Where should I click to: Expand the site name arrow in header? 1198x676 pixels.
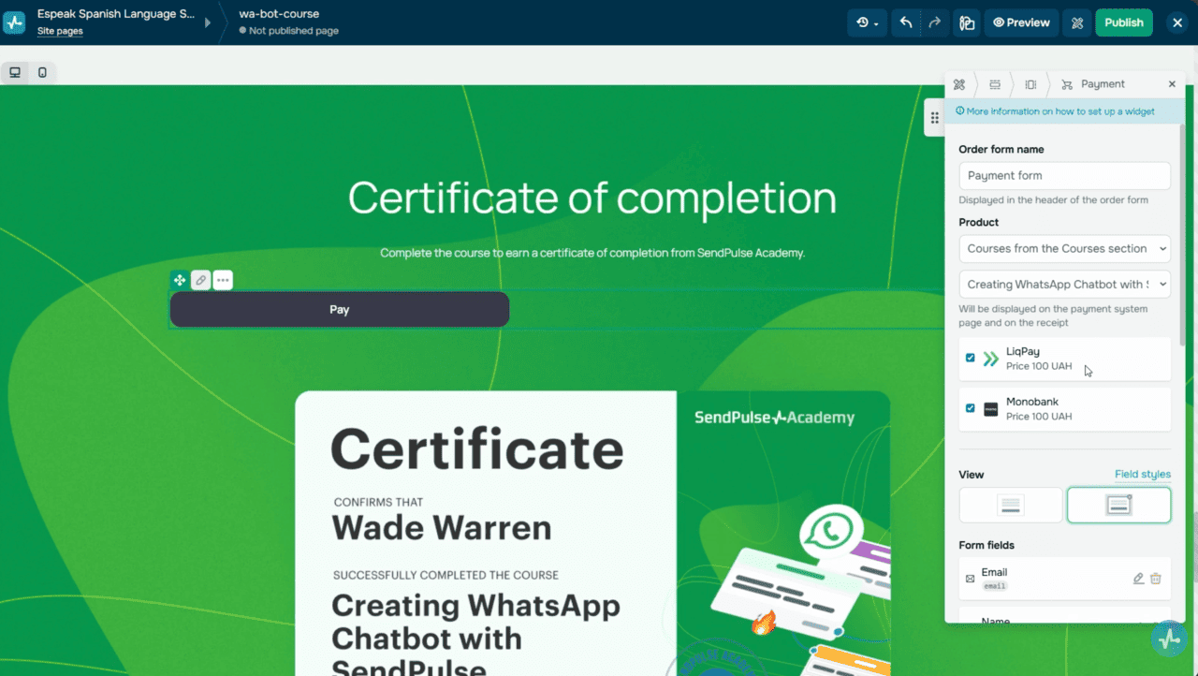point(207,22)
